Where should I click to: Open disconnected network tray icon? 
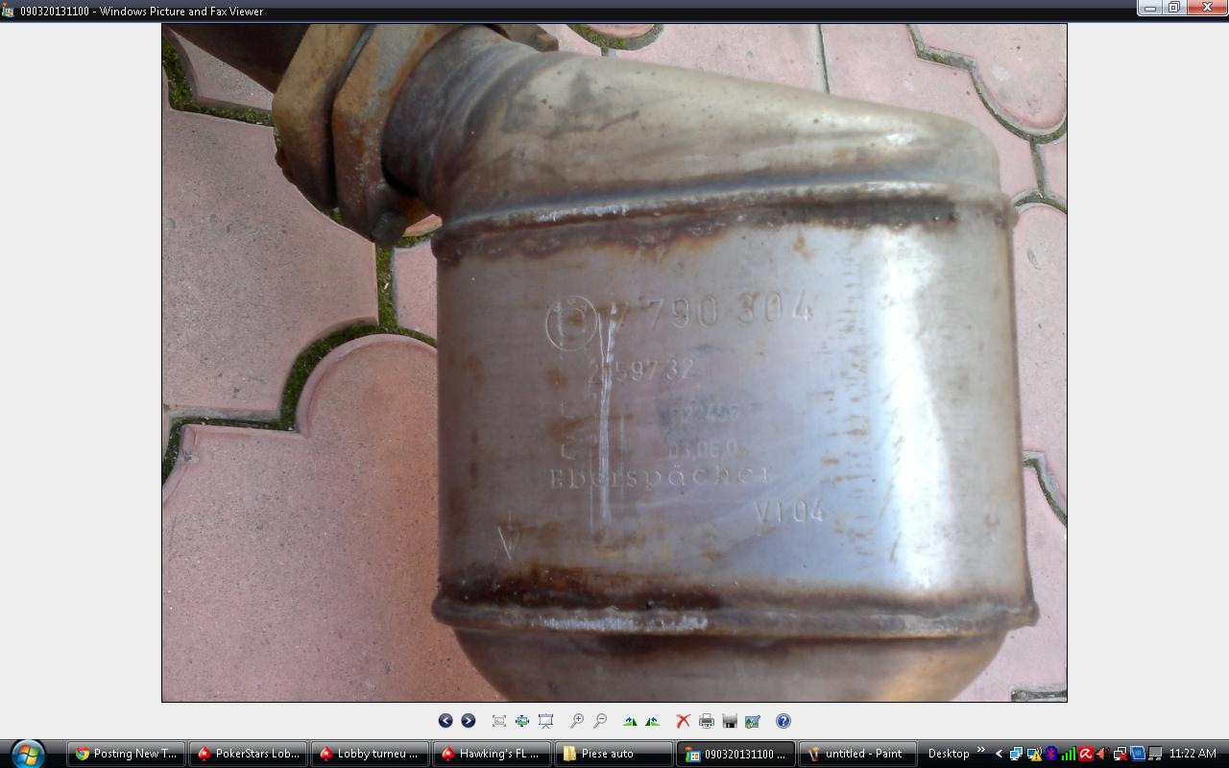(x=1121, y=754)
